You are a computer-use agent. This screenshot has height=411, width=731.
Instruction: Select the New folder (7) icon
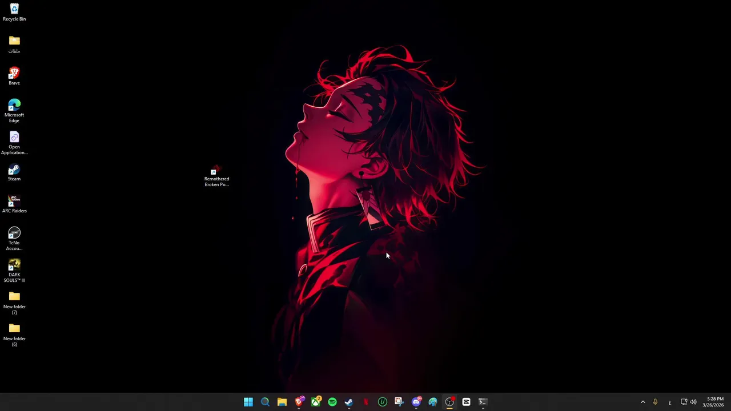(14, 303)
